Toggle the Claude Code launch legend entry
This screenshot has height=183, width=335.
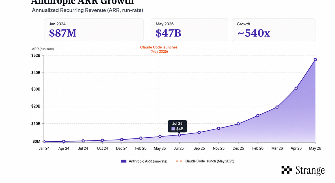[205, 161]
